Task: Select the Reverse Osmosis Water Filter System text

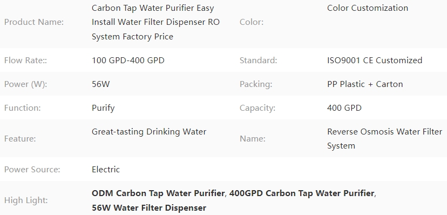Action: tap(384, 139)
